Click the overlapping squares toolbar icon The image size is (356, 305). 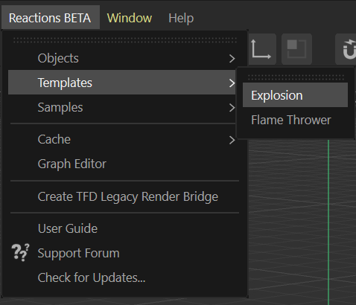296,49
